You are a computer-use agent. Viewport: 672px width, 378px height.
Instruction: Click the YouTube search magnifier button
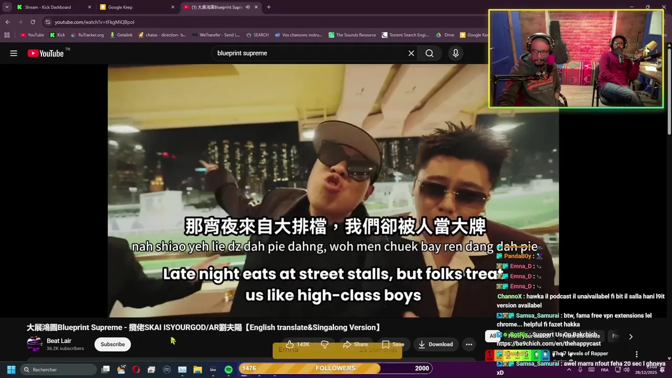(429, 53)
